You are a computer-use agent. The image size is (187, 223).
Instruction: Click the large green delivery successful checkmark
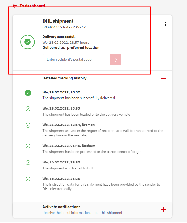(27, 42)
